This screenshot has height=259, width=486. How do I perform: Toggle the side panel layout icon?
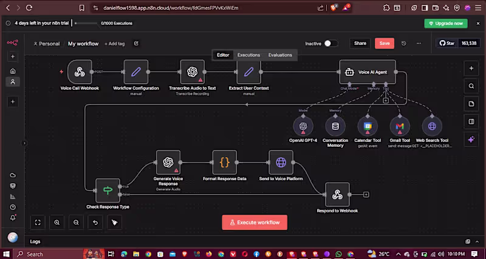[471, 121]
